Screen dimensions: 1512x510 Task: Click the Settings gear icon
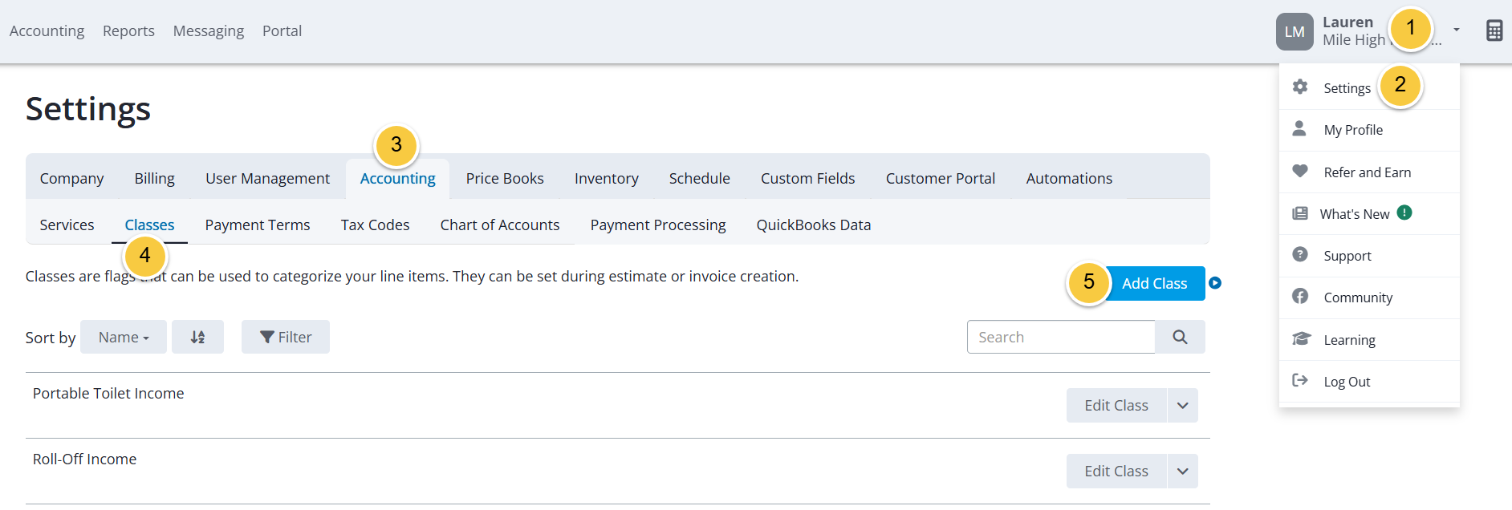click(1300, 87)
